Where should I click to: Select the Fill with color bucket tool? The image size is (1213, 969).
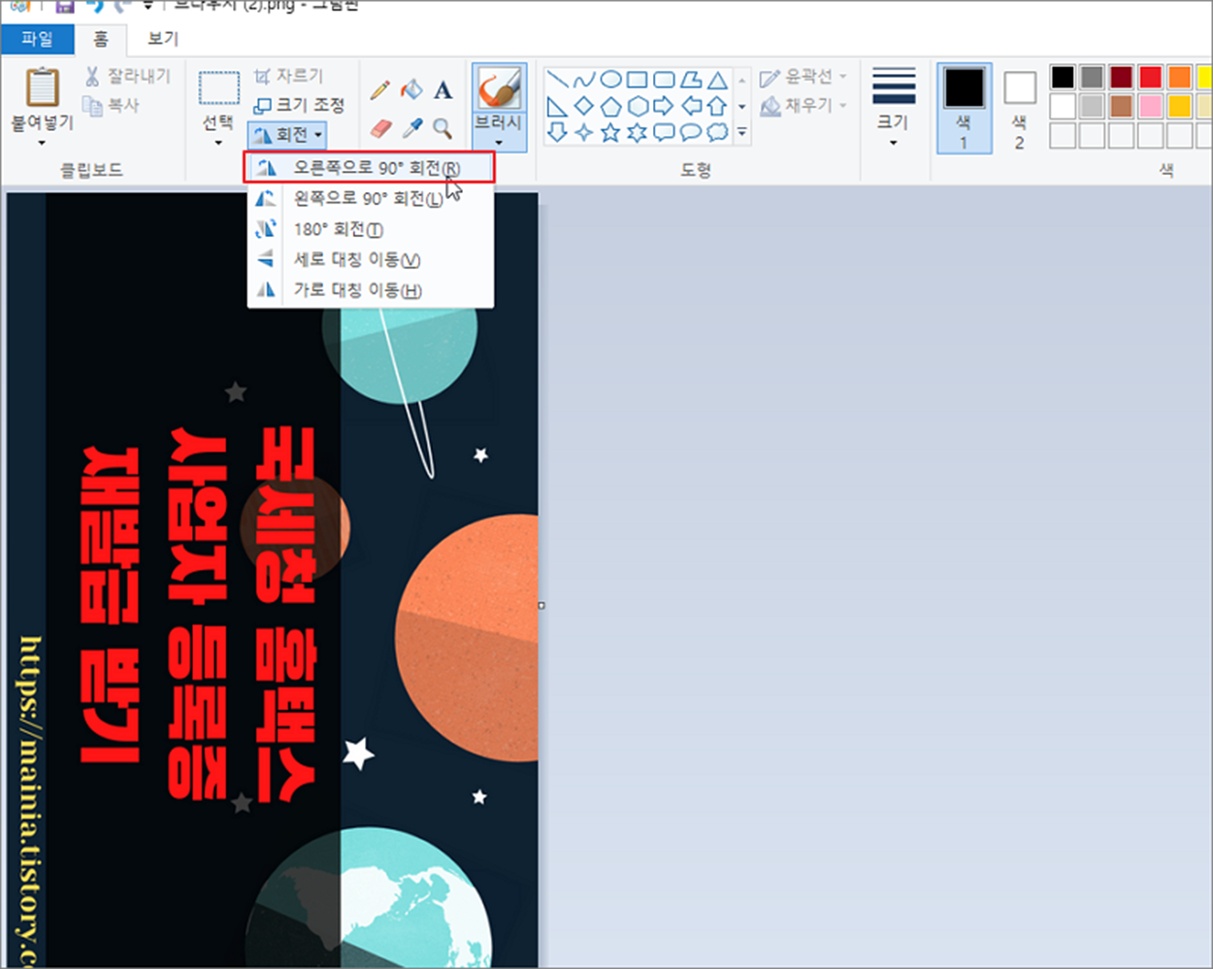click(411, 90)
